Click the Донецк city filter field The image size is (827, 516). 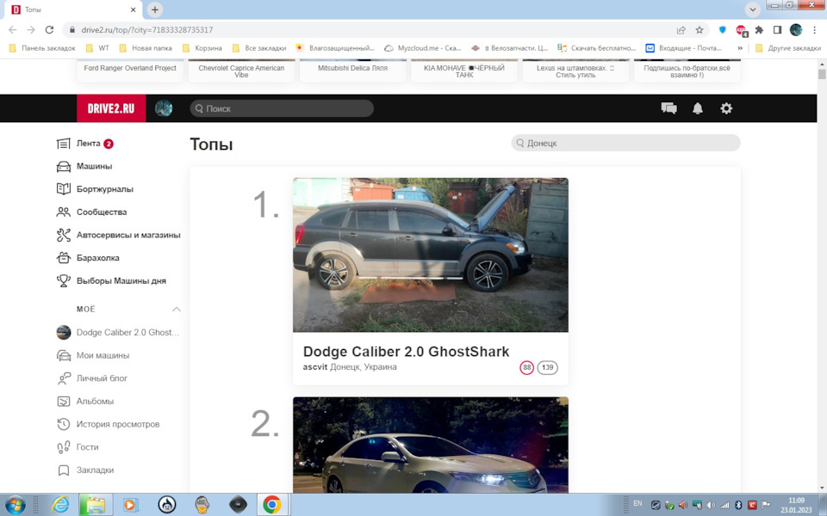pyautogui.click(x=625, y=143)
